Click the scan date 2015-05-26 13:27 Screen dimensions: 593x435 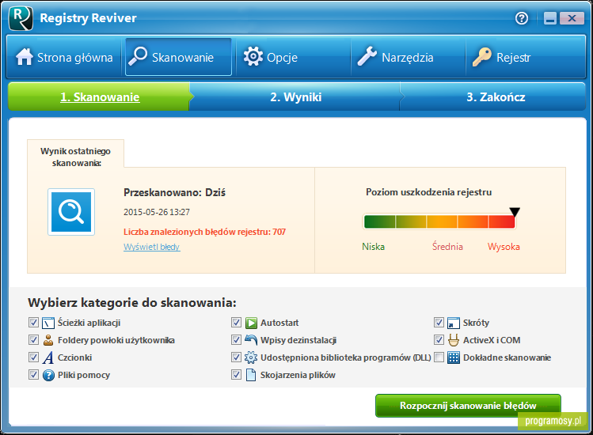tap(157, 212)
